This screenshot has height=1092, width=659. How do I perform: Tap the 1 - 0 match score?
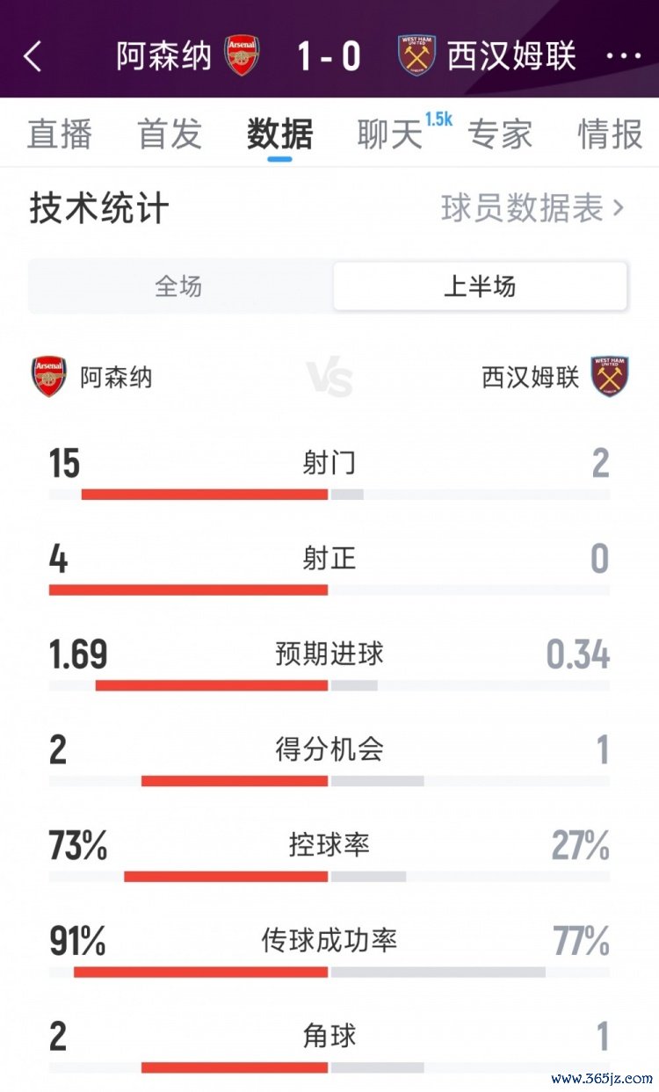(329, 56)
